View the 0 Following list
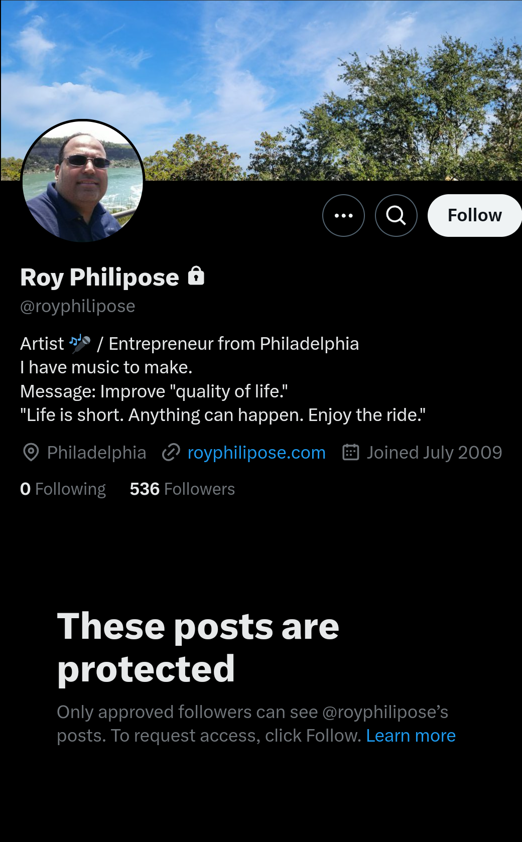The width and height of the screenshot is (522, 842). [63, 489]
